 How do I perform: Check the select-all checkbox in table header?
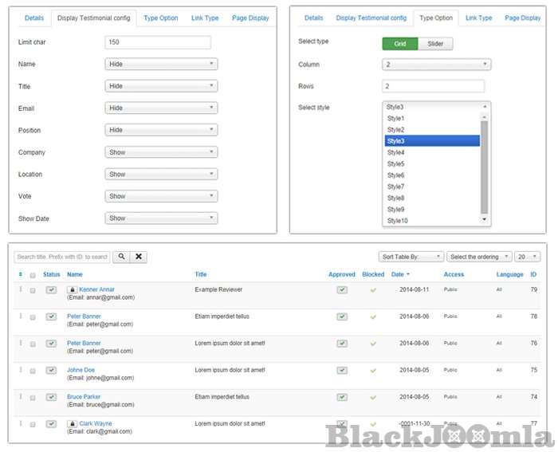pos(33,275)
